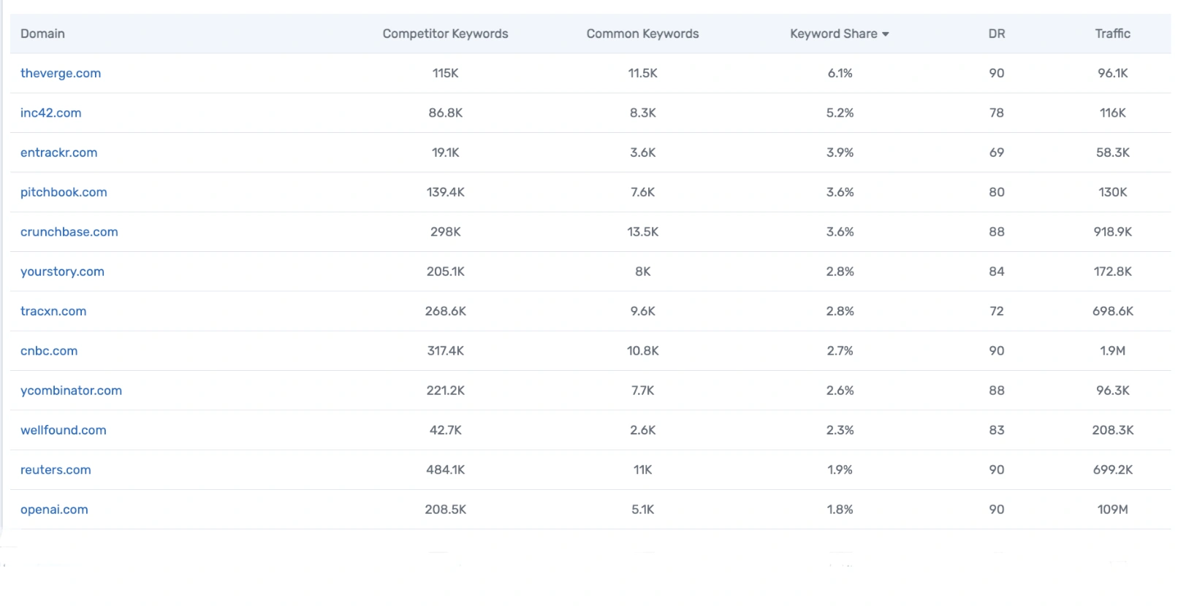Sort by Competitor Keywords column header
1178x606 pixels.
click(x=445, y=34)
